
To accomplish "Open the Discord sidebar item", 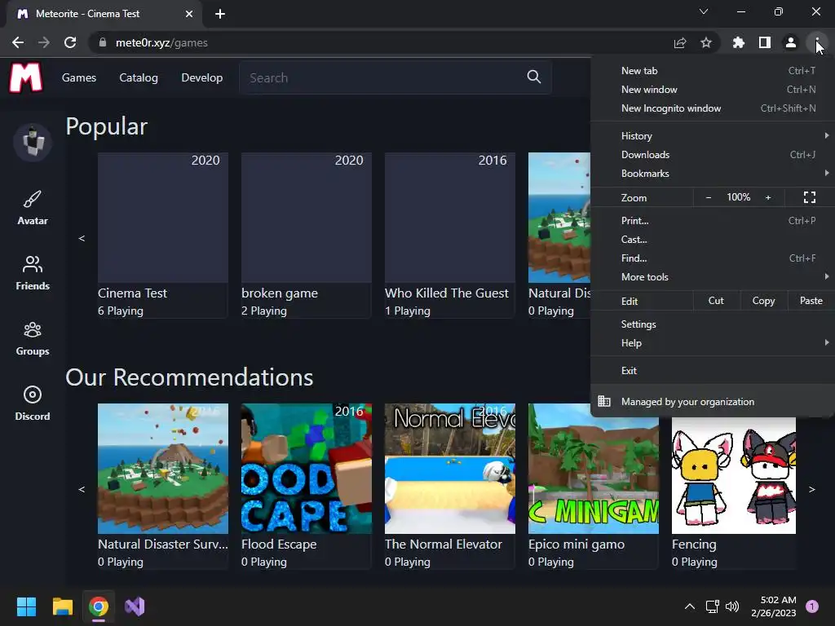I will pyautogui.click(x=33, y=403).
